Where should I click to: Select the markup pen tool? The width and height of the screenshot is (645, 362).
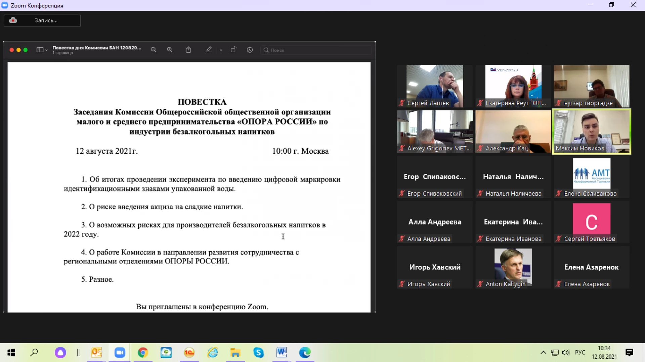click(209, 50)
